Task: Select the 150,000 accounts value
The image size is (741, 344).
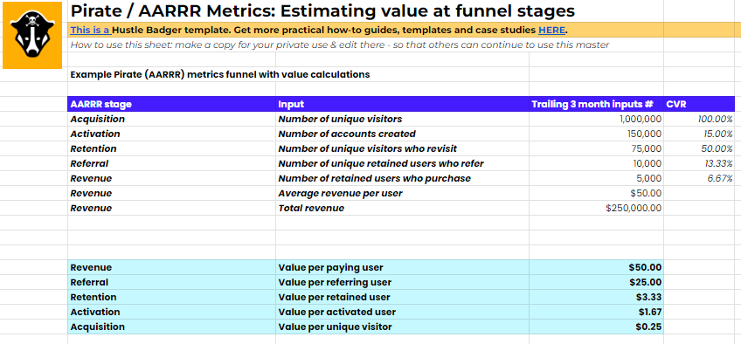Action: 597,134
